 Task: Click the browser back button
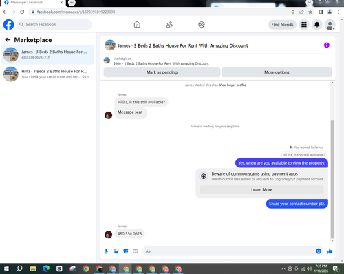click(x=5, y=12)
